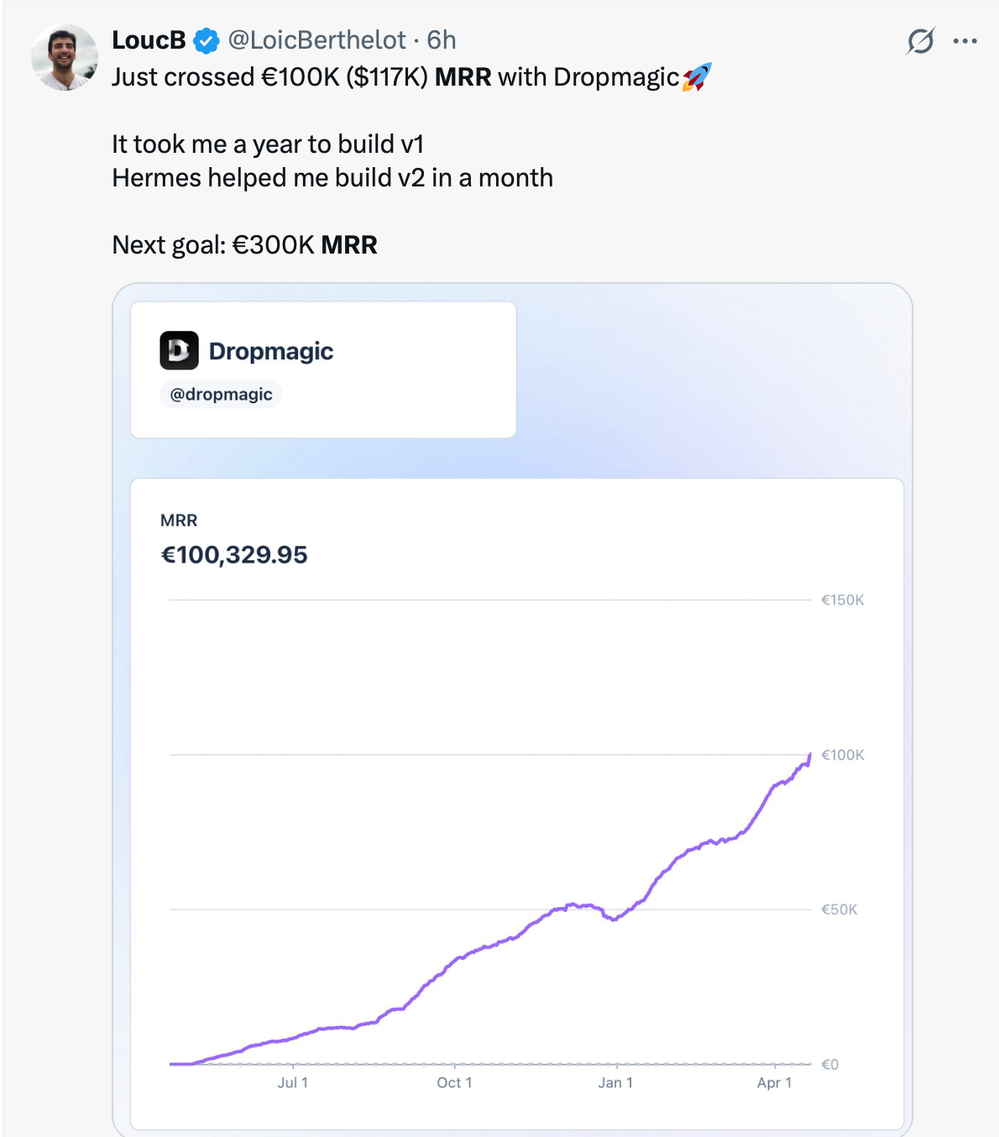Viewport: 999px width, 1137px height.
Task: Click the €100,329.95 MRR value
Action: pos(234,554)
